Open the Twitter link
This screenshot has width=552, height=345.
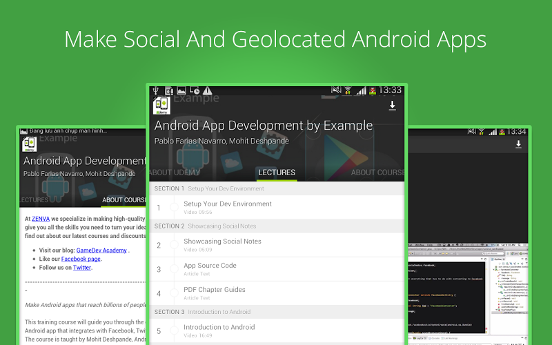[82, 268]
